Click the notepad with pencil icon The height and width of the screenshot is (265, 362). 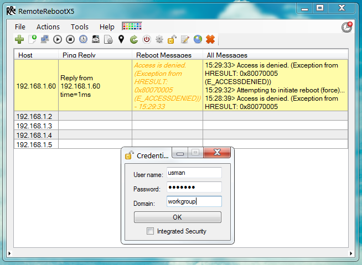pyautogui.click(x=185, y=39)
